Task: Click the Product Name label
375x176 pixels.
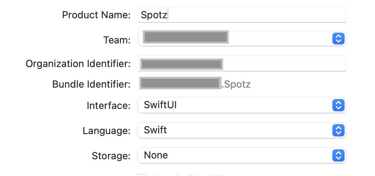Action: [96, 15]
